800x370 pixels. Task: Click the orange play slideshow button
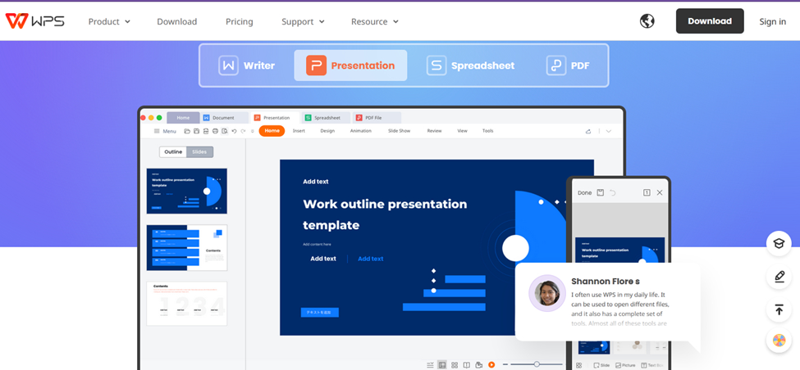point(491,365)
